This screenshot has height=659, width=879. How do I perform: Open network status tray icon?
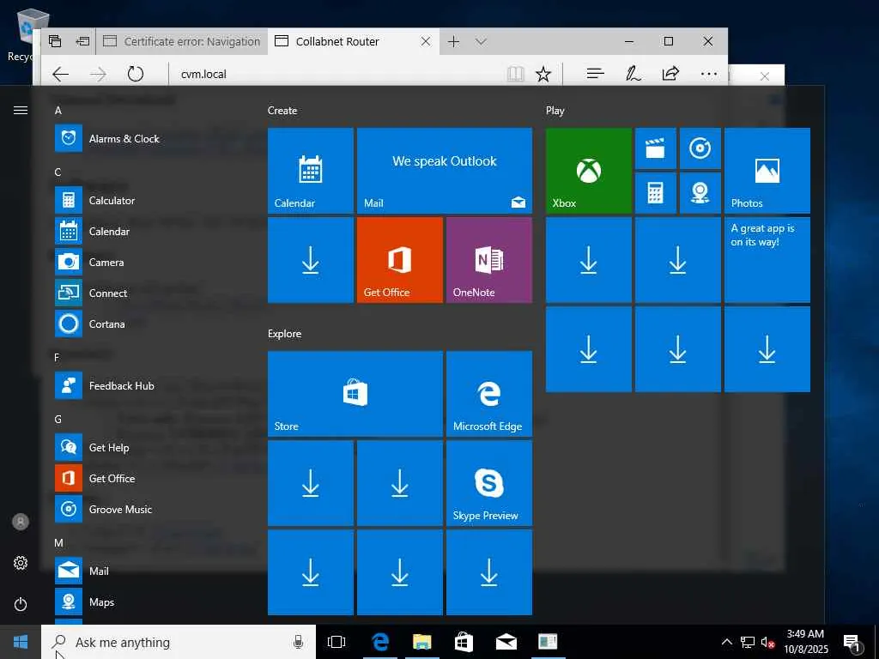[748, 642]
